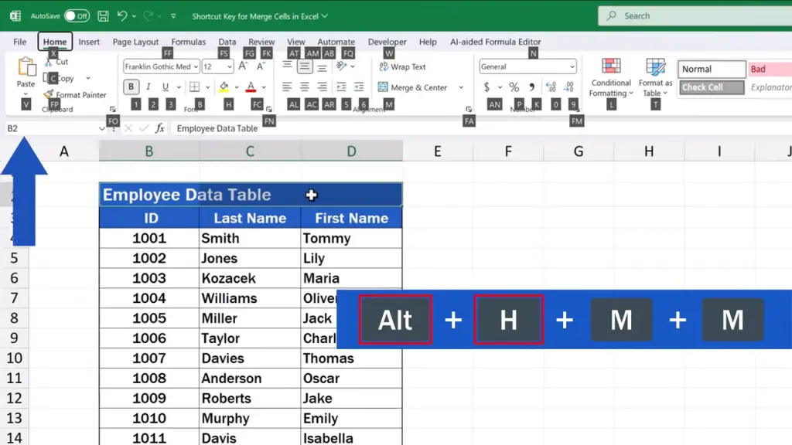Toggle the AutoSave switch
The image size is (792, 445).
click(76, 15)
